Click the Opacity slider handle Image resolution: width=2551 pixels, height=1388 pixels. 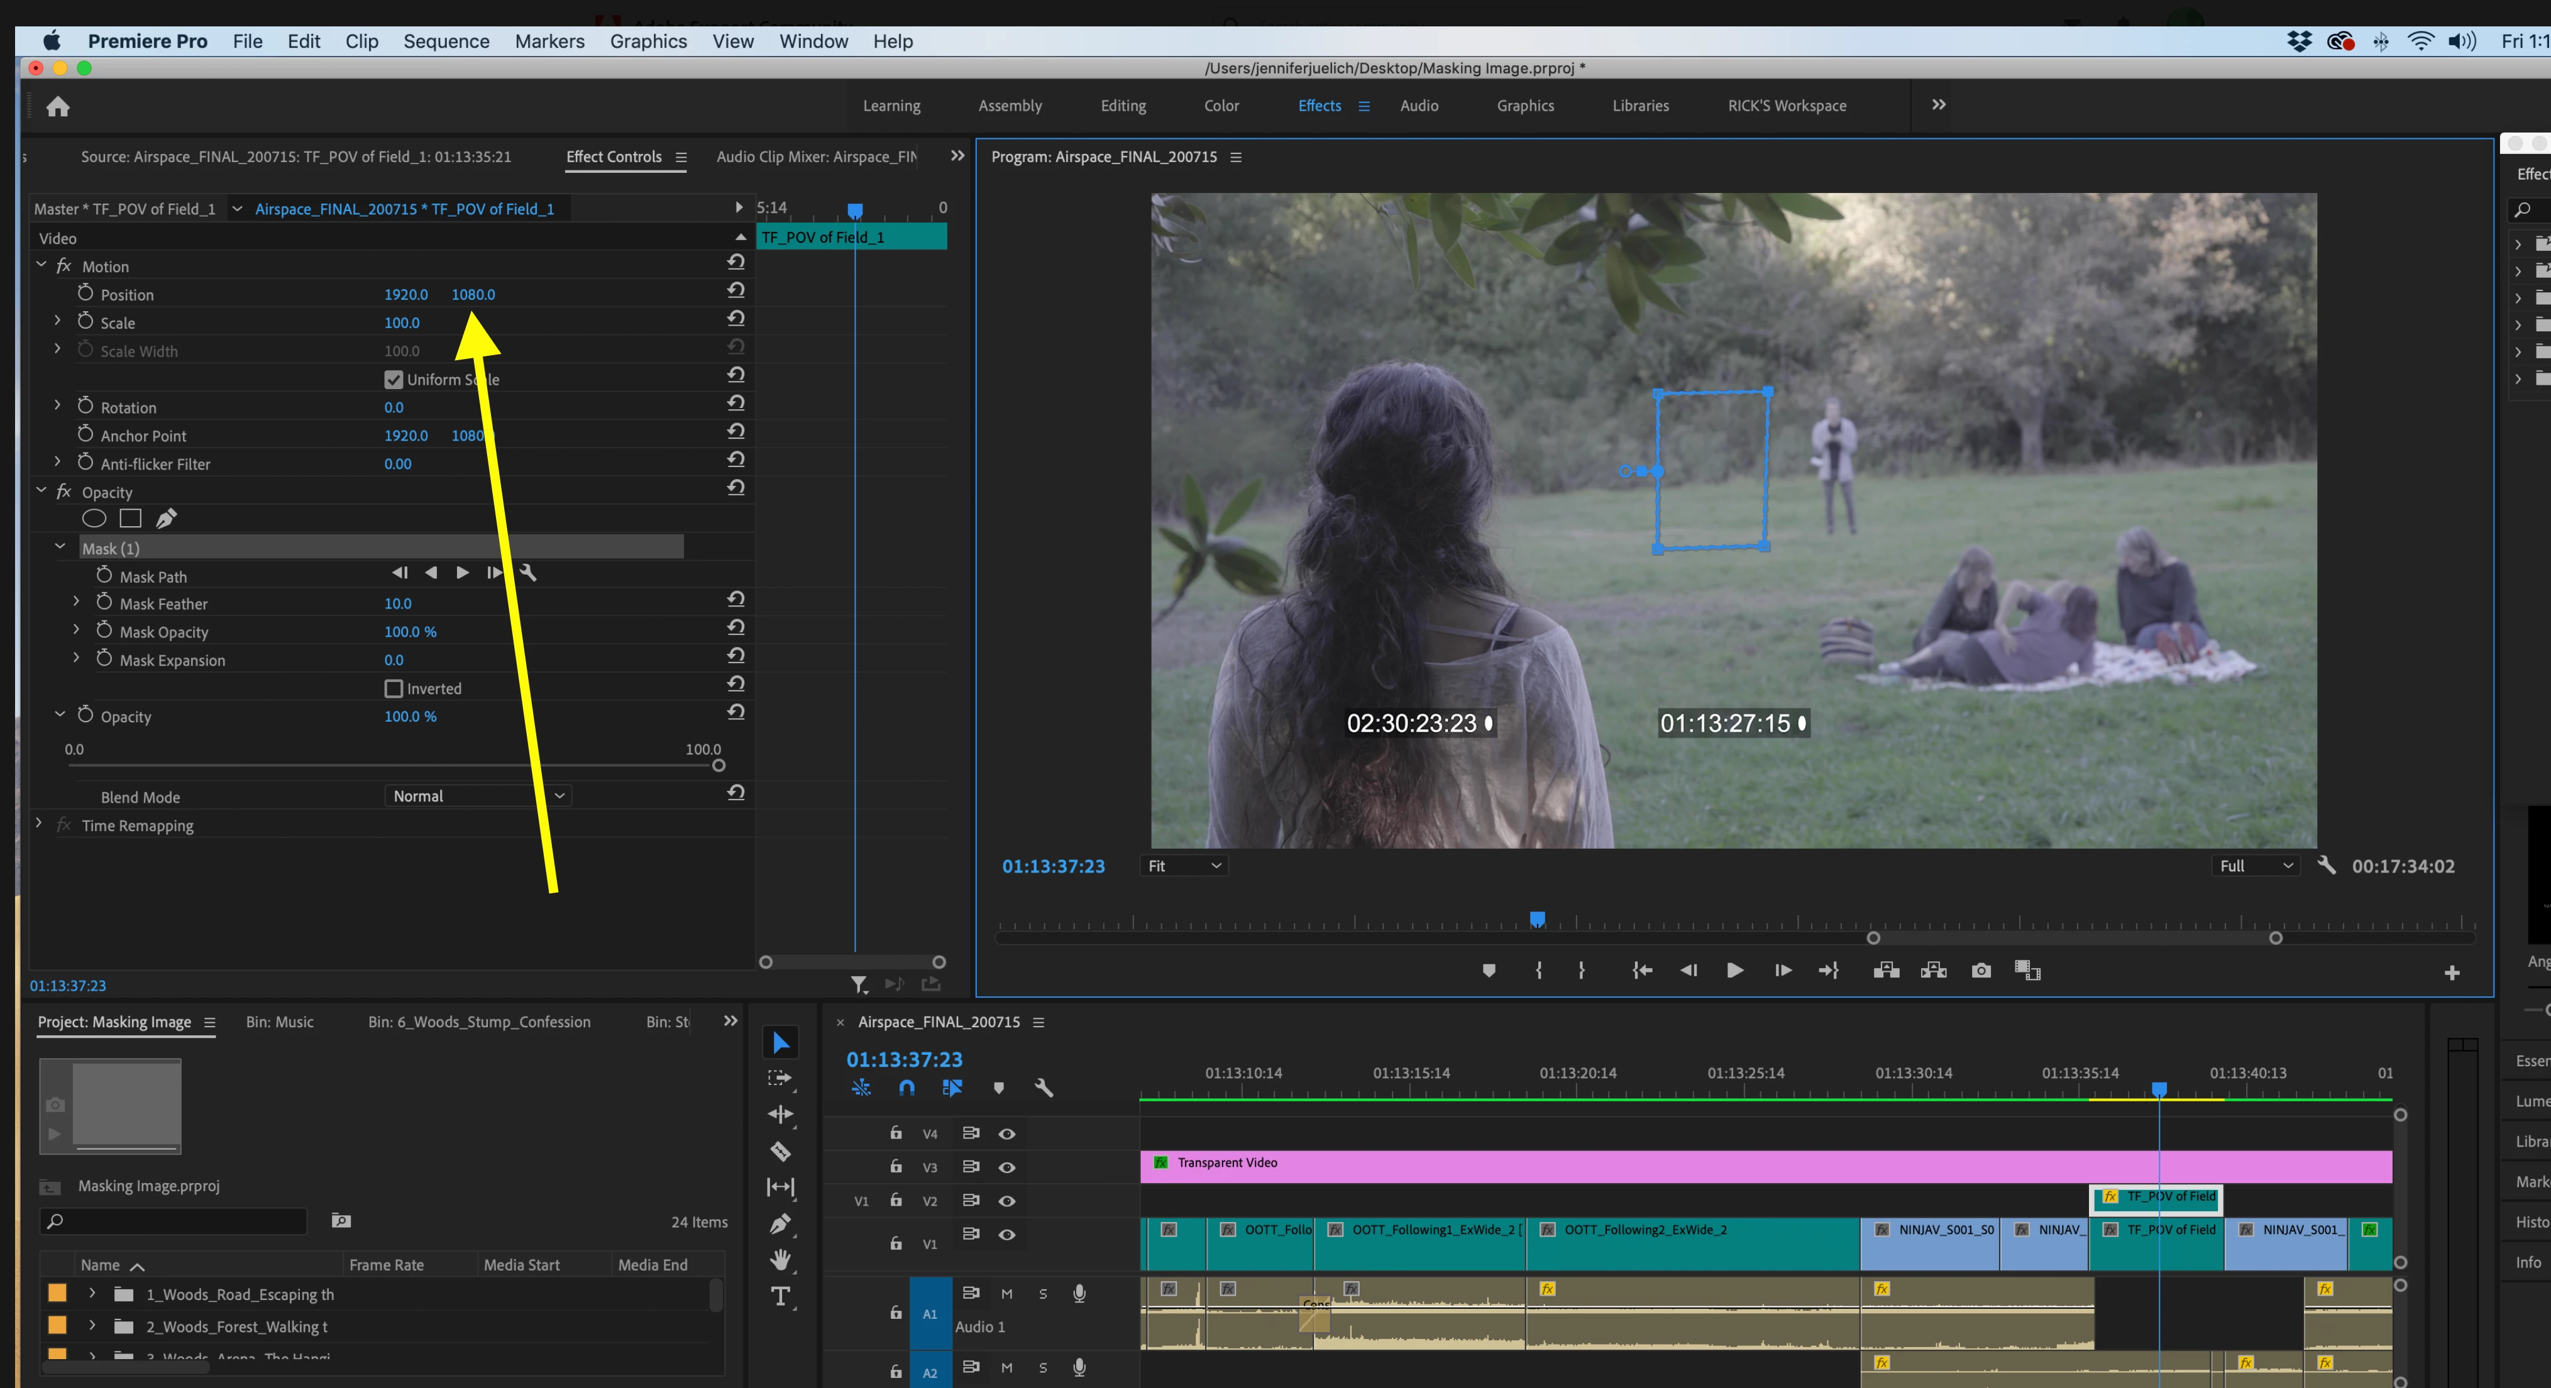719,765
